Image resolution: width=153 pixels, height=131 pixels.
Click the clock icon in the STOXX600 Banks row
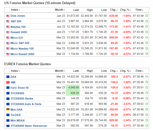[147, 98]
